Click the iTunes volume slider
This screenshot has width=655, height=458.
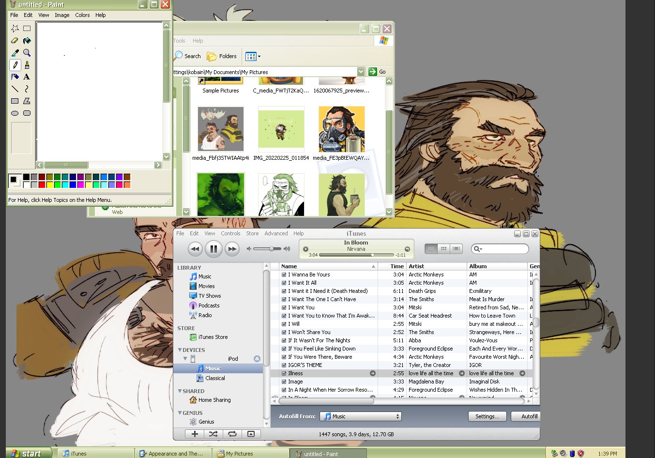tap(268, 249)
